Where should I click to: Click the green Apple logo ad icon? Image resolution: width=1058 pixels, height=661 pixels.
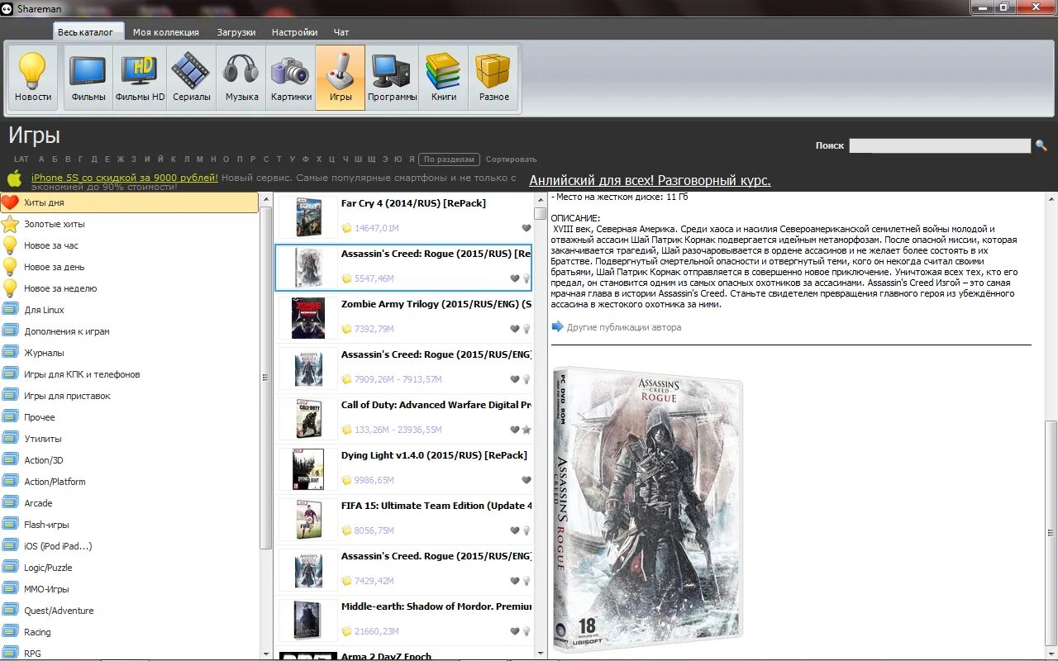[14, 178]
